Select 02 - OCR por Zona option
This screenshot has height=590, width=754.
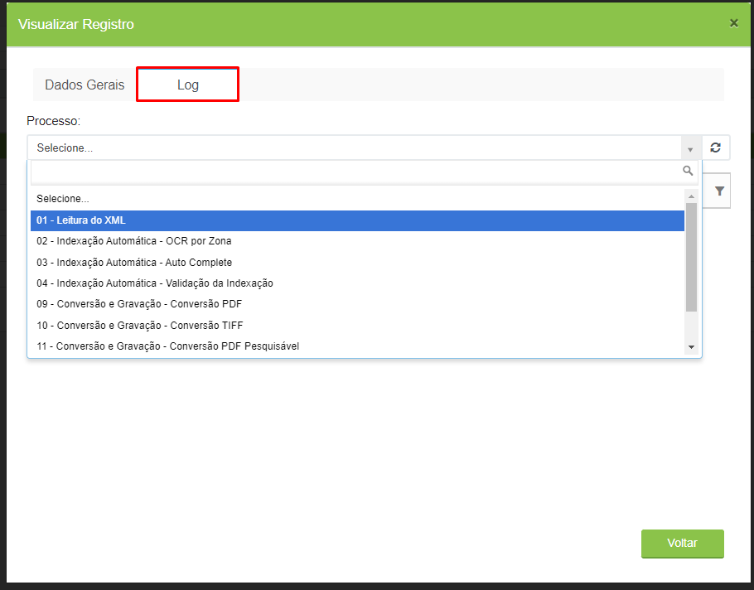(357, 241)
